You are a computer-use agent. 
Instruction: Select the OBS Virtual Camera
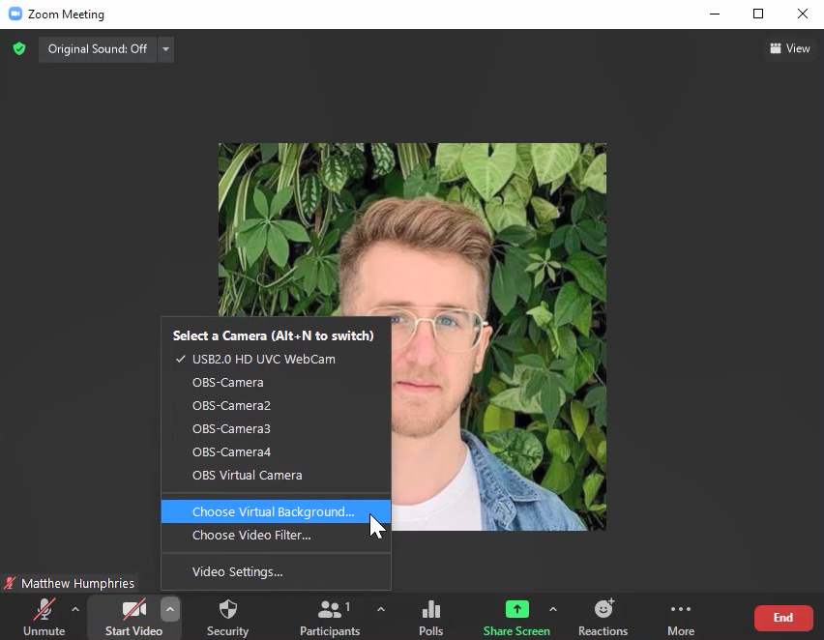[248, 475]
